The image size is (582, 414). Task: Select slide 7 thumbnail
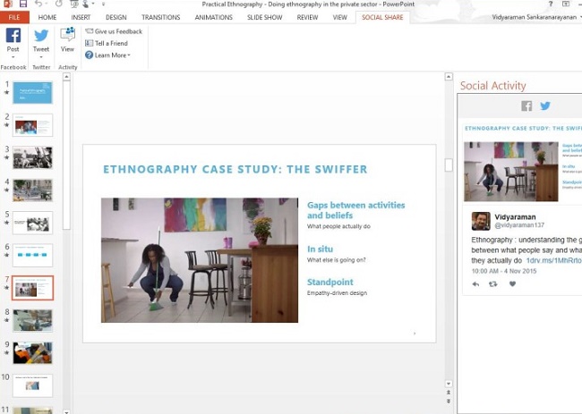[x=32, y=288]
